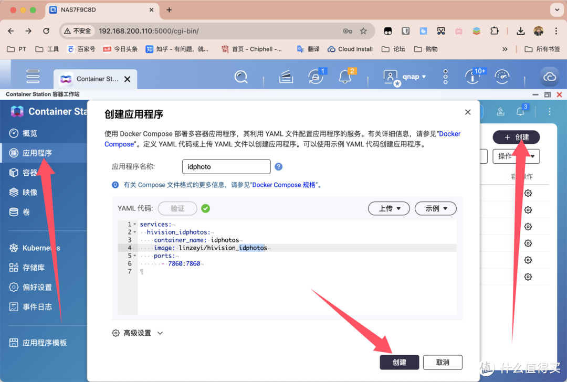567x382 pixels.
Task: Open the resource monitor gauge icon in top bar
Action: coord(502,77)
